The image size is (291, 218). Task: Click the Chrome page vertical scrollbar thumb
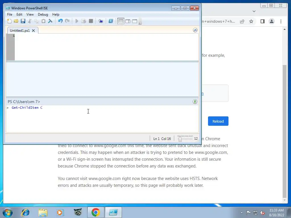coord(284,131)
